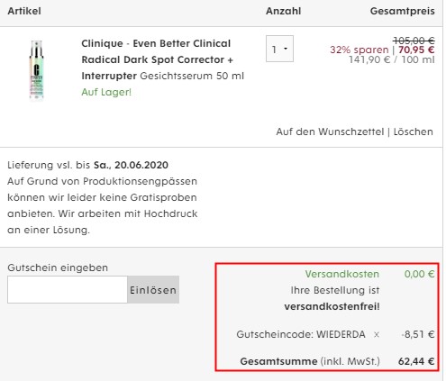Screen dimensions: 446x381
Task: Click the Gesamtsumme total 62,44 €
Action: click(416, 361)
